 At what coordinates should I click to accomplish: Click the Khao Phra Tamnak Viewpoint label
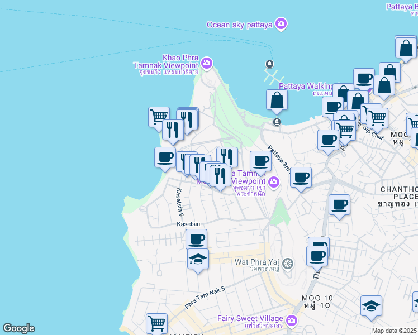[167, 65]
